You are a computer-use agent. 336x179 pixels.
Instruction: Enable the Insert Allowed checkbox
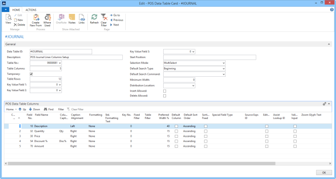[x=165, y=91]
